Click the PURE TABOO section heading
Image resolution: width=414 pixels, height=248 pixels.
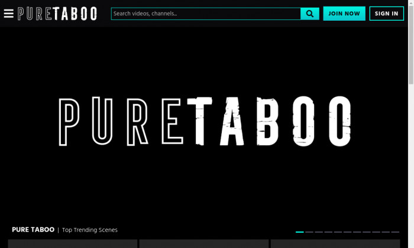tap(33, 230)
